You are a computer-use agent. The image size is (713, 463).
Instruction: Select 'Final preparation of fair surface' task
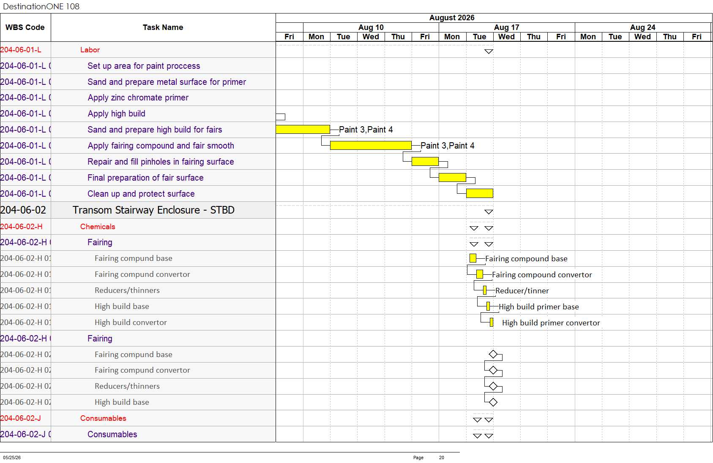click(145, 178)
